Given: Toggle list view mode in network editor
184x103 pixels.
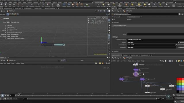Looking at the screenshot, I should pyautogui.click(x=170, y=61).
